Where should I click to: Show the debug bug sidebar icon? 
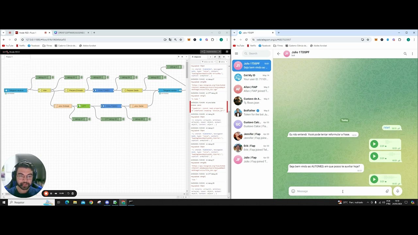[219, 57]
